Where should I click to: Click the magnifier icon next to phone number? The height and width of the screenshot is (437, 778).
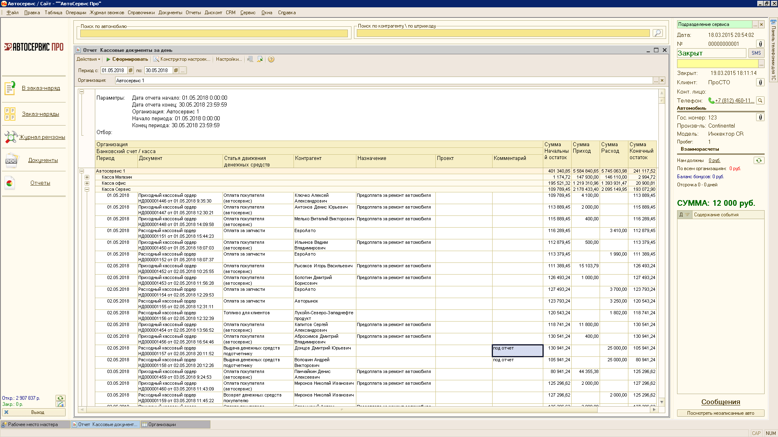(x=760, y=101)
